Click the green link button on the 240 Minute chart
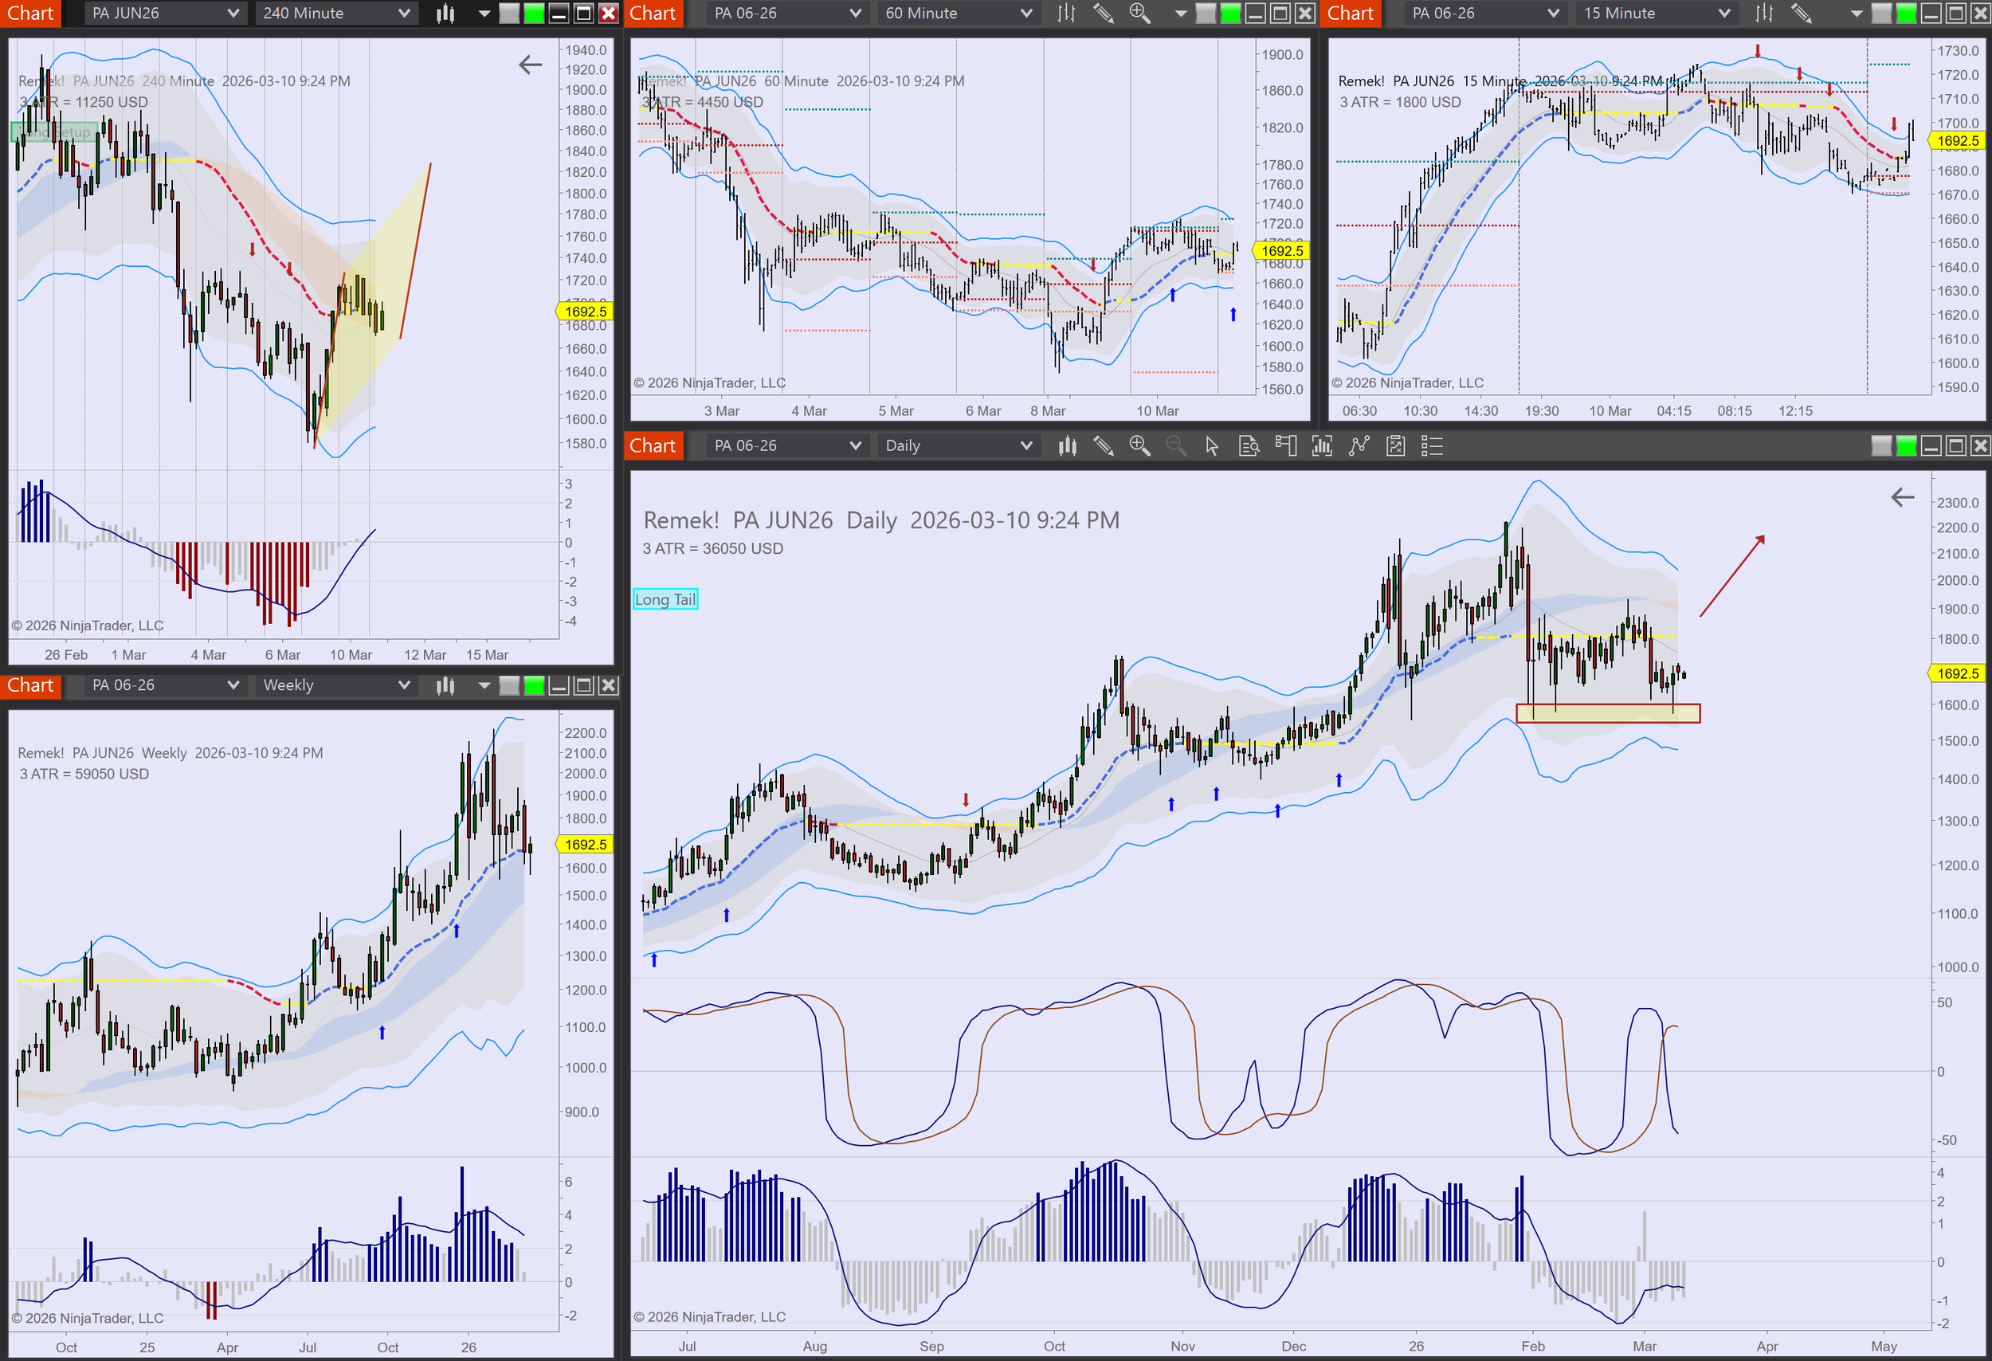Screen dimensions: 1992x1361 (x=534, y=13)
